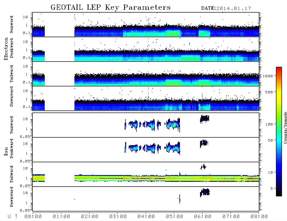
Task: Select the 500 tick label on the colorbar
Action: click(269, 92)
